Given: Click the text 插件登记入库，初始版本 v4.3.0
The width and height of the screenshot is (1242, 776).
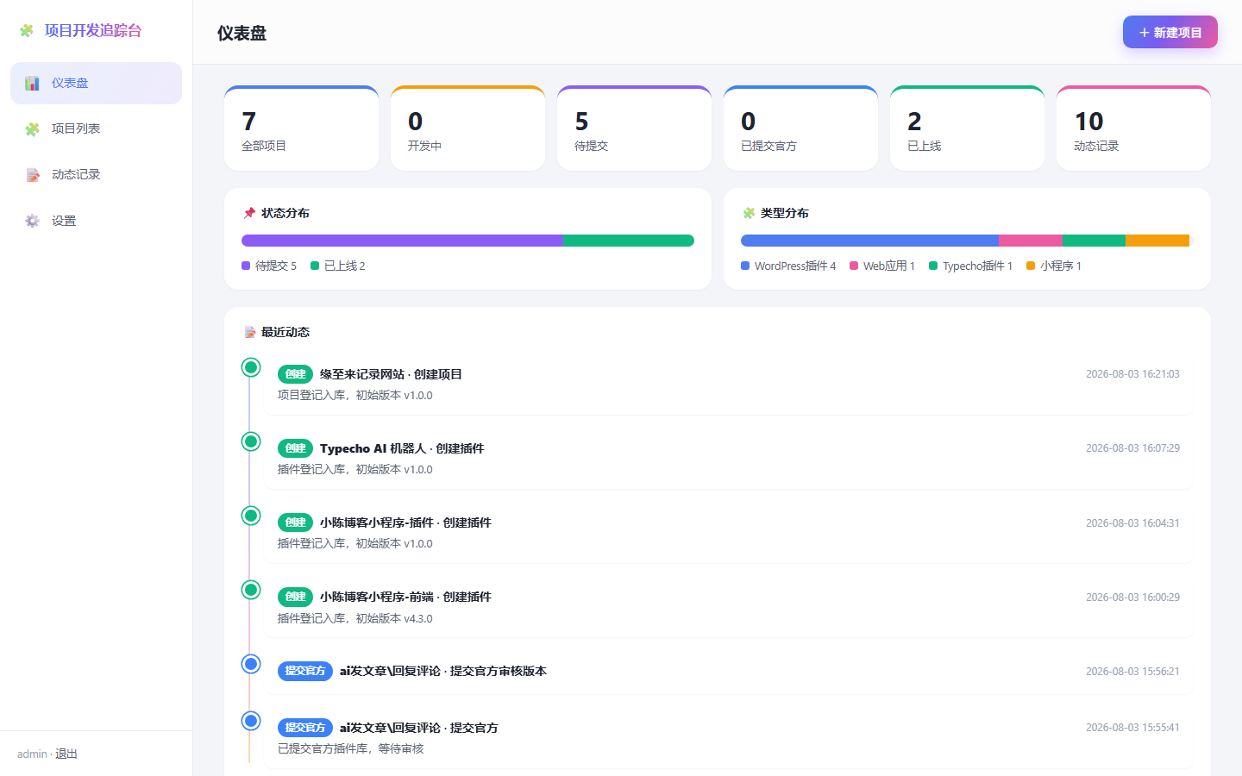Looking at the screenshot, I should [x=355, y=618].
